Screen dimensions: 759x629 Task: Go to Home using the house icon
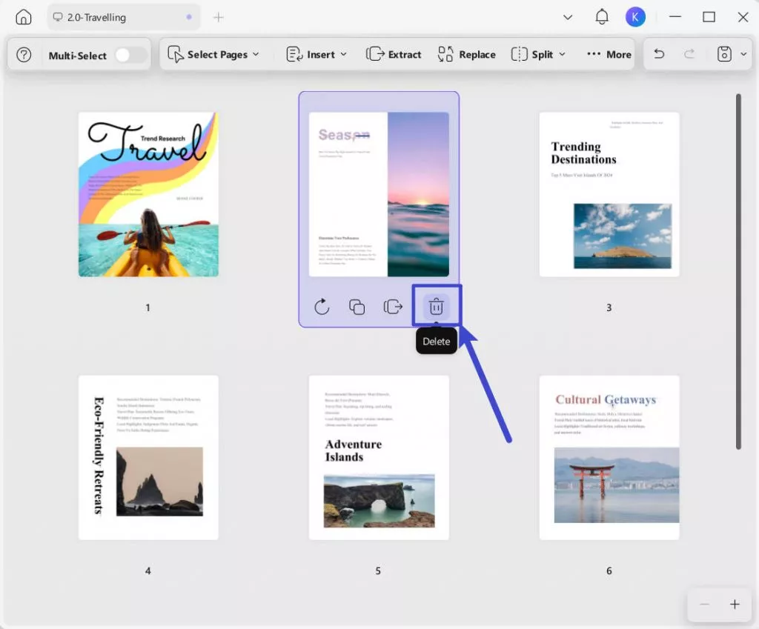coord(24,17)
